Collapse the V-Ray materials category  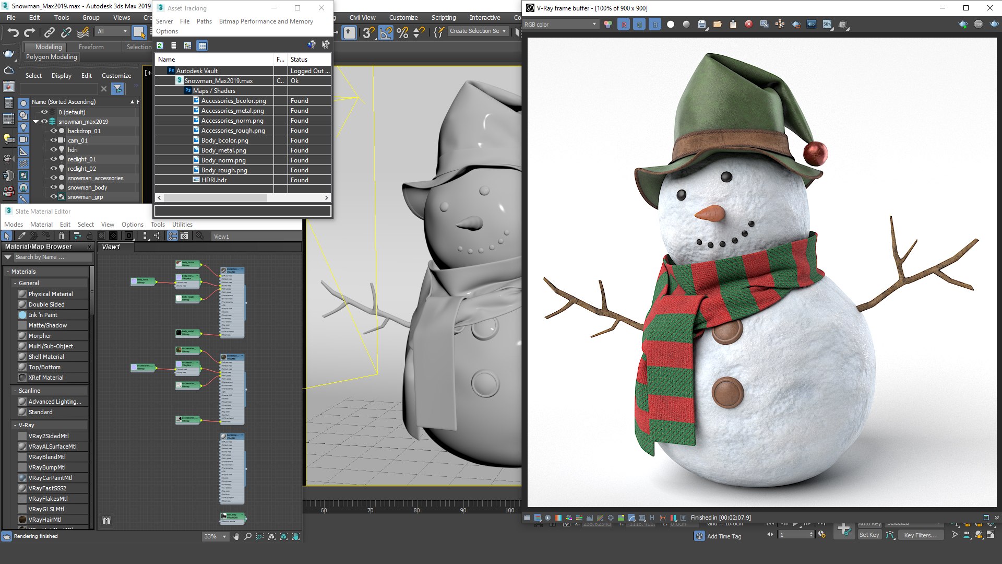tap(15, 425)
